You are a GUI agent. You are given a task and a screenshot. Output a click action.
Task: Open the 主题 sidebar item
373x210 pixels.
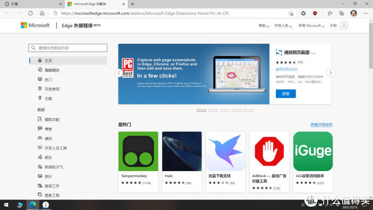point(45,99)
